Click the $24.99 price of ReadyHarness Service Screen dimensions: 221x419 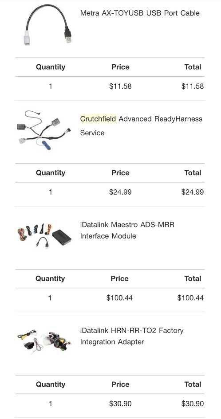(x=120, y=192)
